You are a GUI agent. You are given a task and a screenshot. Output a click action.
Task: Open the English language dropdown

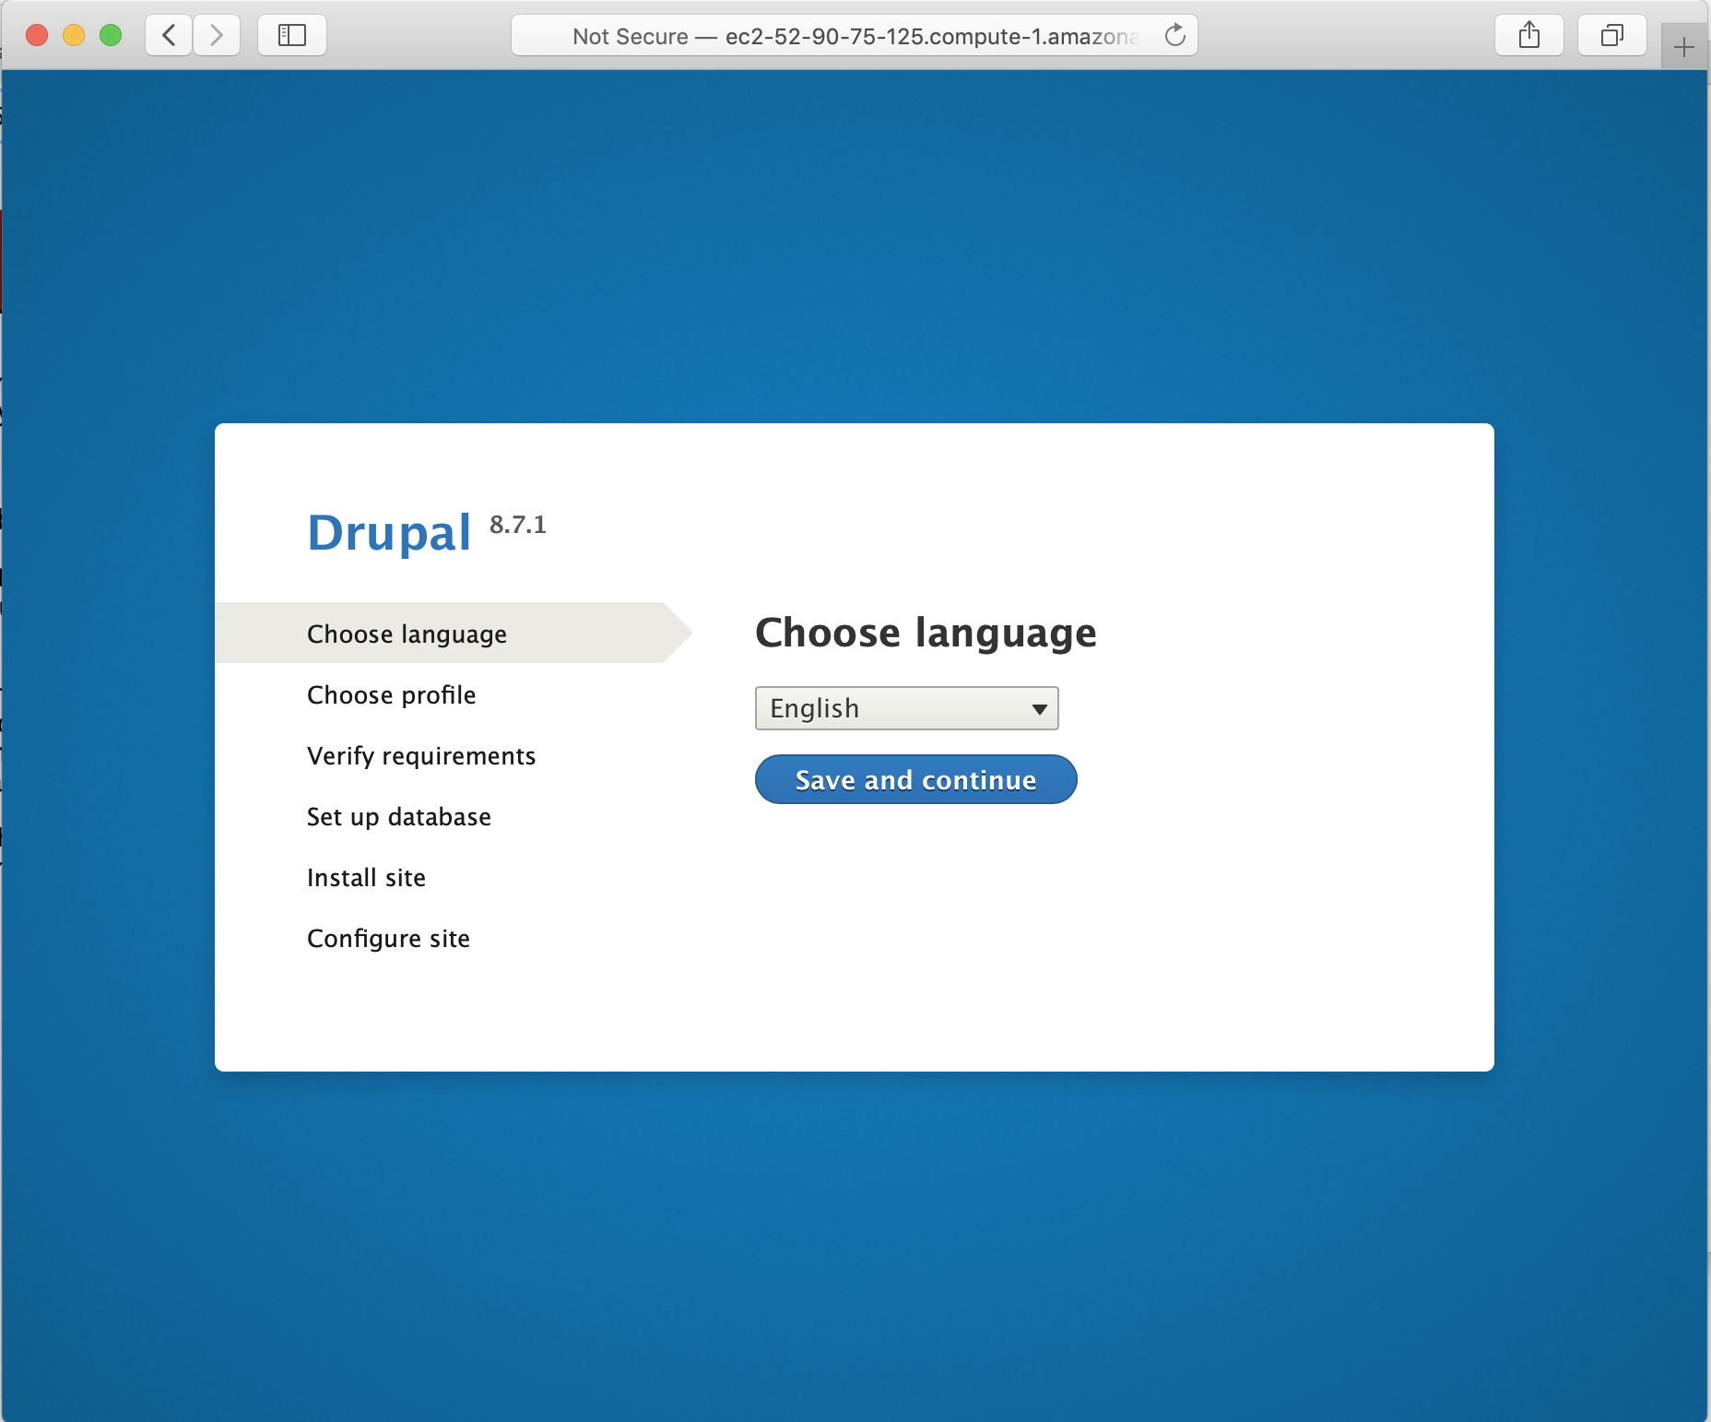click(x=907, y=708)
